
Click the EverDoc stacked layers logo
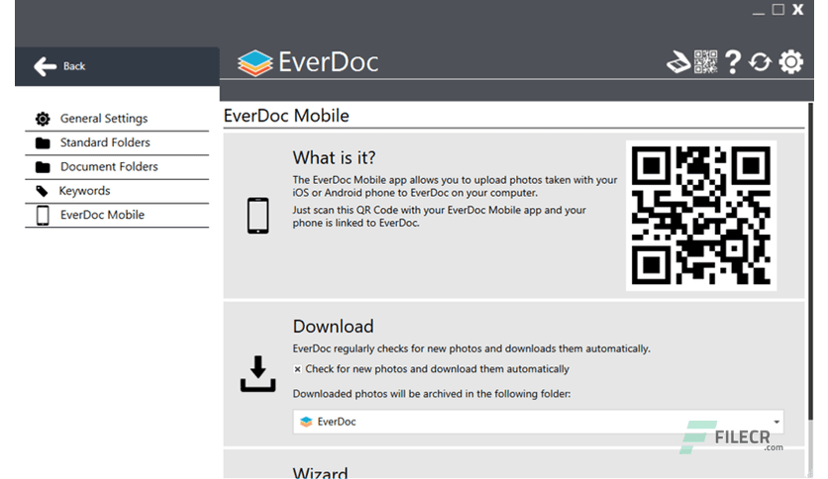point(256,62)
